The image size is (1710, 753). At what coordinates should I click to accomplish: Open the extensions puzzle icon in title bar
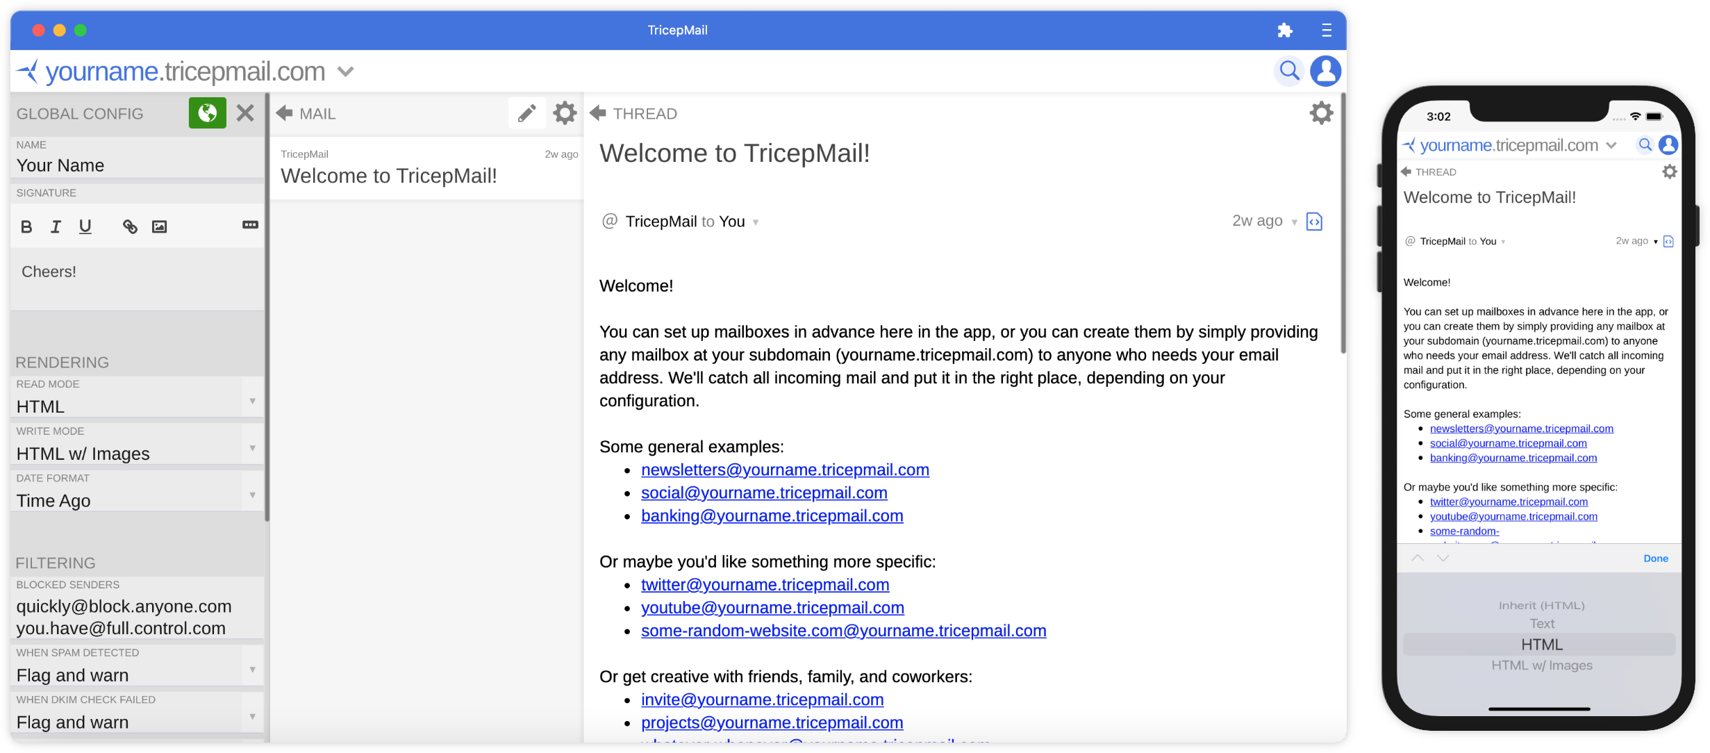tap(1284, 31)
